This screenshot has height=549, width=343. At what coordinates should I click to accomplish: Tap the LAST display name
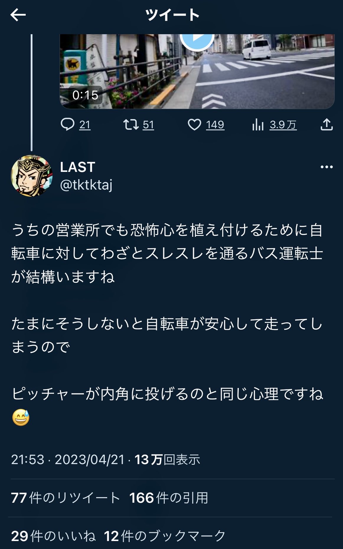(x=78, y=167)
